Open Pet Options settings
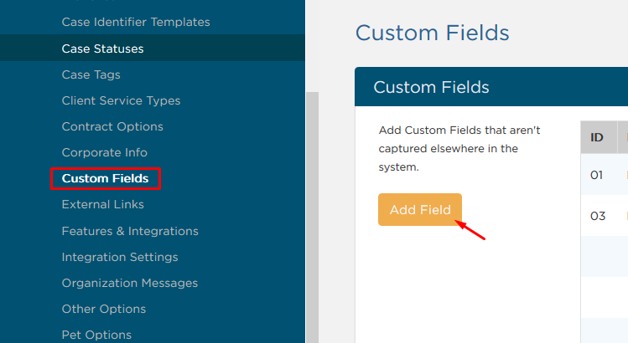This screenshot has width=628, height=343. (x=96, y=335)
